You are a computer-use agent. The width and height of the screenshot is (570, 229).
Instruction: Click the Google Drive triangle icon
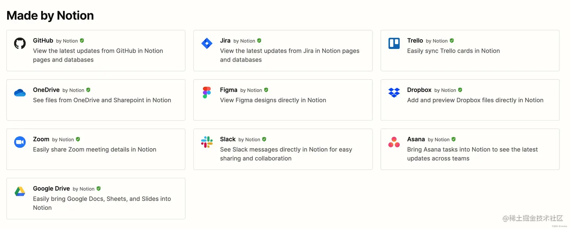pos(20,191)
